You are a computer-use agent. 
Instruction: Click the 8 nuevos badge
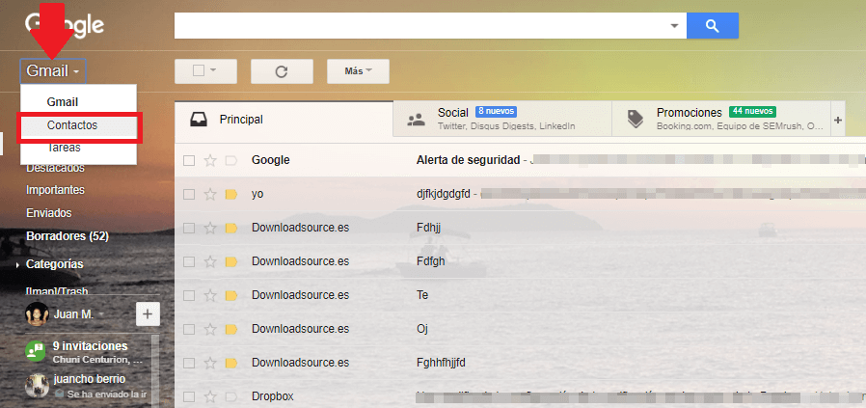click(496, 112)
